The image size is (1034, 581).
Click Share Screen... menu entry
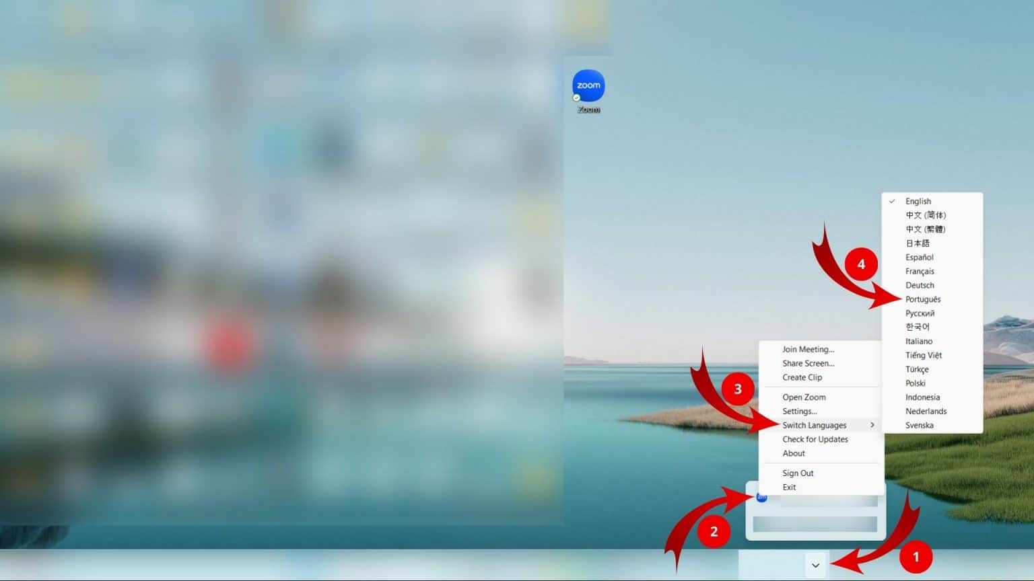[808, 364]
